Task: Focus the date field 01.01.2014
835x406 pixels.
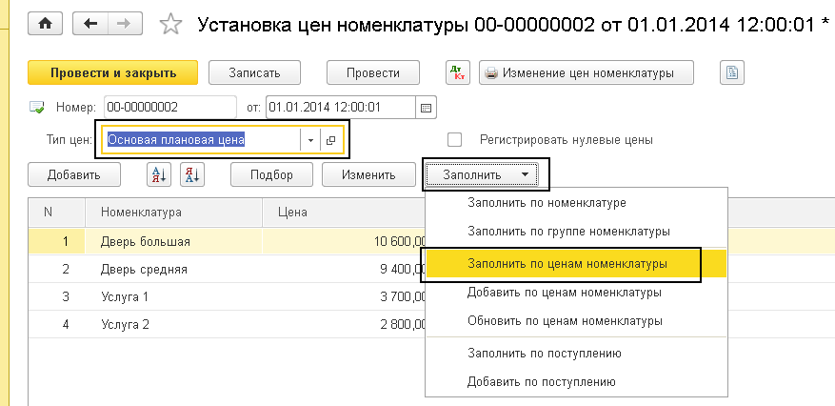Action: 340,107
